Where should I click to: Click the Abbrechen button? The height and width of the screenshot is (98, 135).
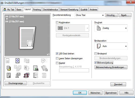pyautogui.click(x=95, y=93)
